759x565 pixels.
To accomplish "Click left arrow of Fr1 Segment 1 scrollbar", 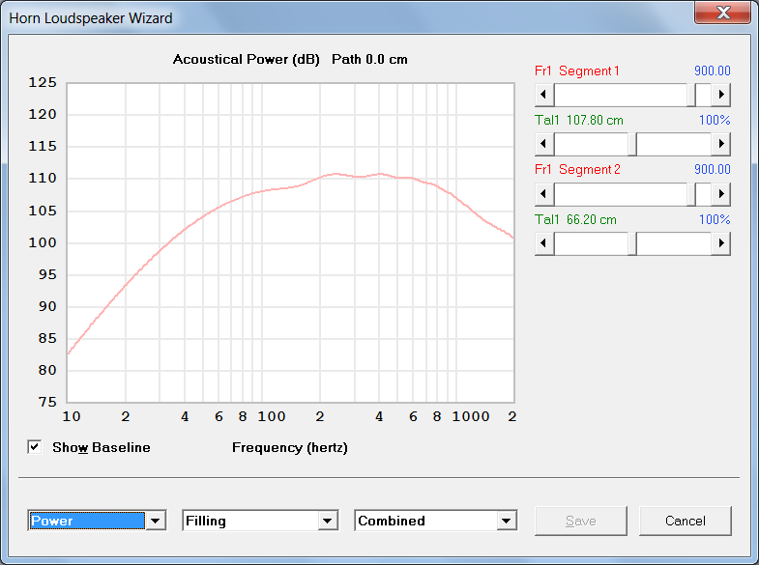I will 544,95.
